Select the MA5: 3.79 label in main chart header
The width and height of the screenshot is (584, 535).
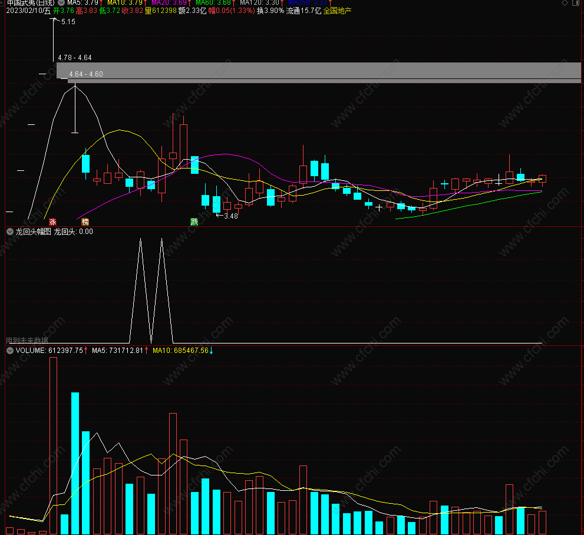pos(83,2)
